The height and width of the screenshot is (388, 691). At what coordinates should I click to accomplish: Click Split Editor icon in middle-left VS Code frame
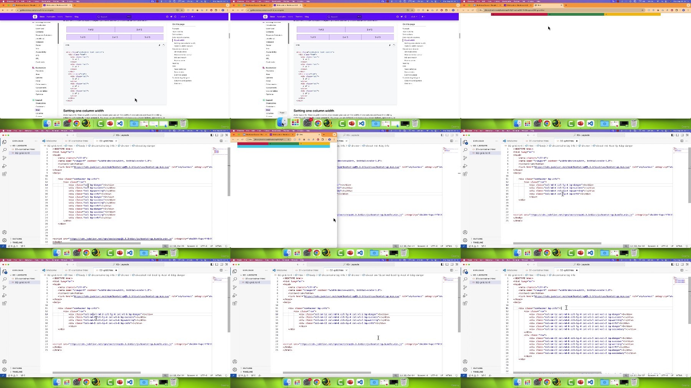(x=221, y=141)
